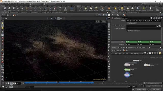Add a Volume Light from the shelf
Screen dimensions: 163x91
109,9
